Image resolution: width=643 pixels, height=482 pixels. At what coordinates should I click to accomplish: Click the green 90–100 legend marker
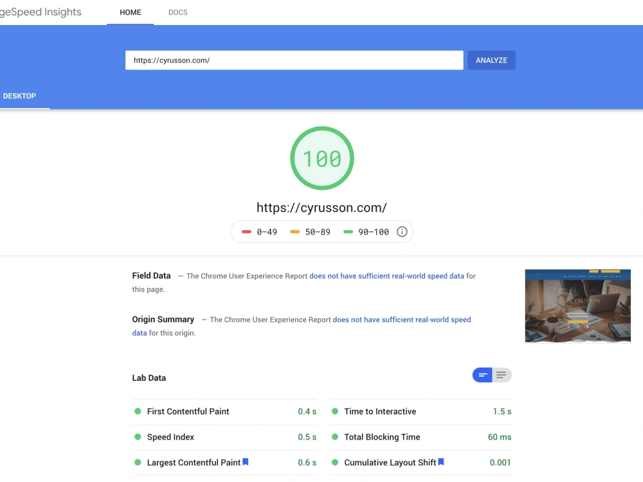tap(348, 232)
